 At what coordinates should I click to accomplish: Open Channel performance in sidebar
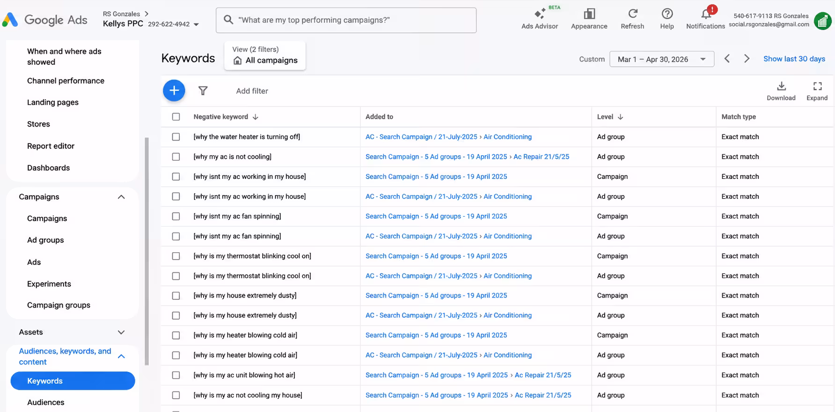(x=66, y=81)
